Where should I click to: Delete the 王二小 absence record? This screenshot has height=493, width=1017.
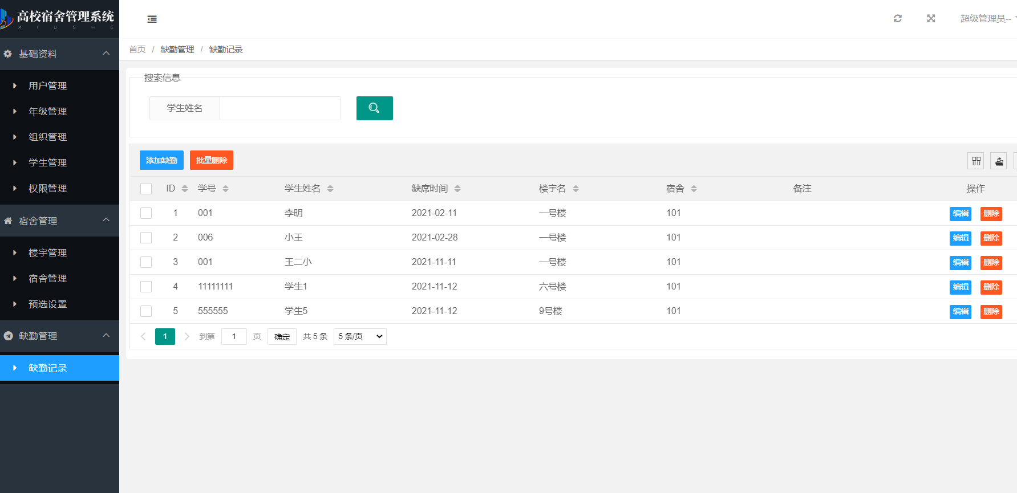[991, 263]
